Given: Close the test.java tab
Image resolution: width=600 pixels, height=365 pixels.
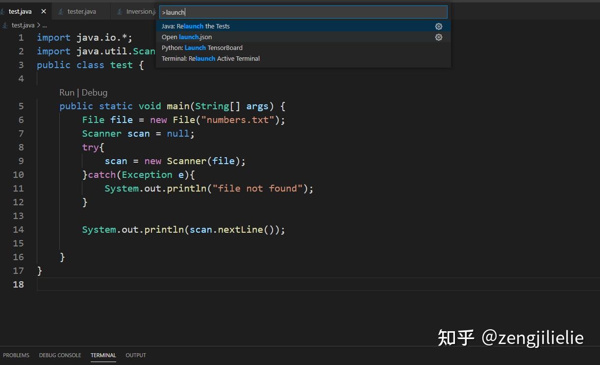Looking at the screenshot, I should (43, 11).
